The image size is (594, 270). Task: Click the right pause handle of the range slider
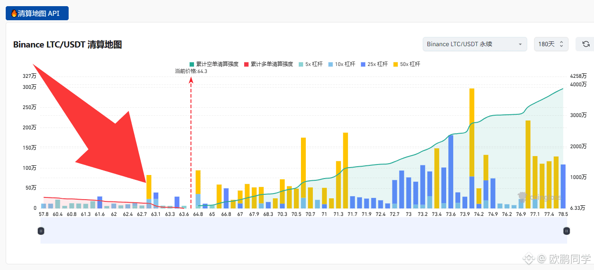[566, 230]
